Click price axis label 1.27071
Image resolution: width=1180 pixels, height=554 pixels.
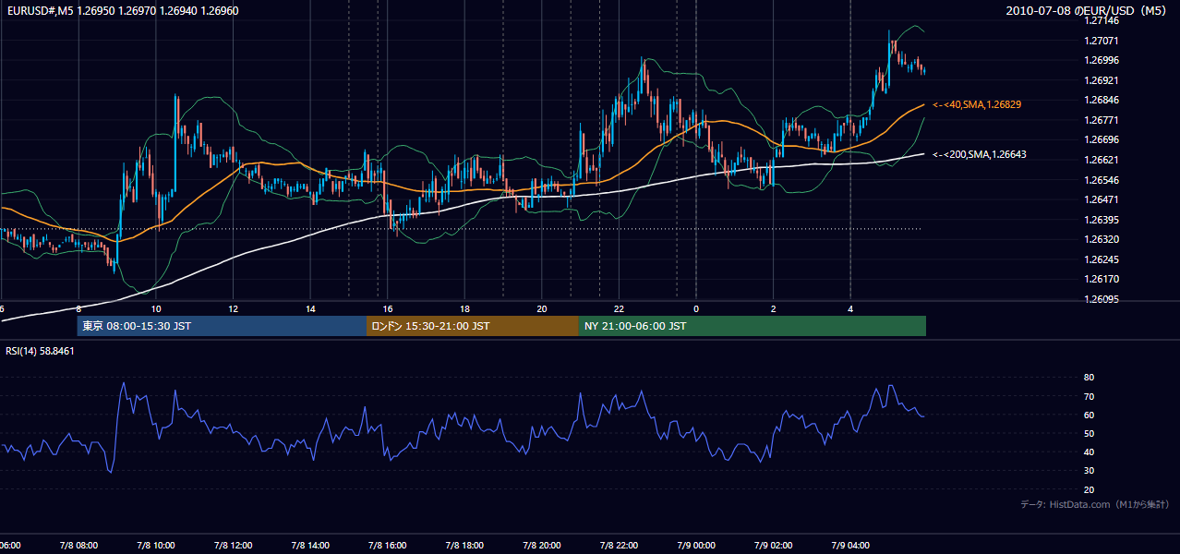pos(1102,41)
